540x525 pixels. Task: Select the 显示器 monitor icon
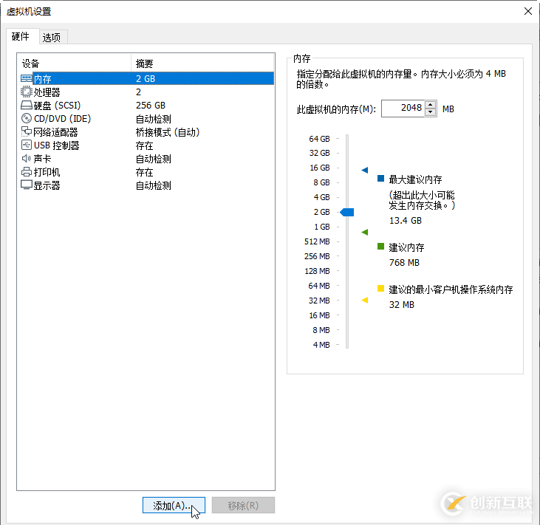point(27,185)
